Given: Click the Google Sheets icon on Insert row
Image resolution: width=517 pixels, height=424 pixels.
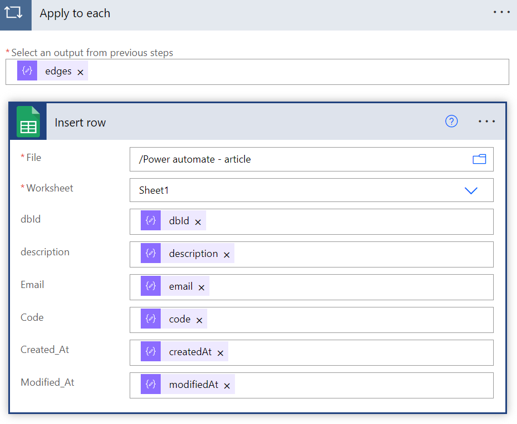Looking at the screenshot, I should point(28,121).
